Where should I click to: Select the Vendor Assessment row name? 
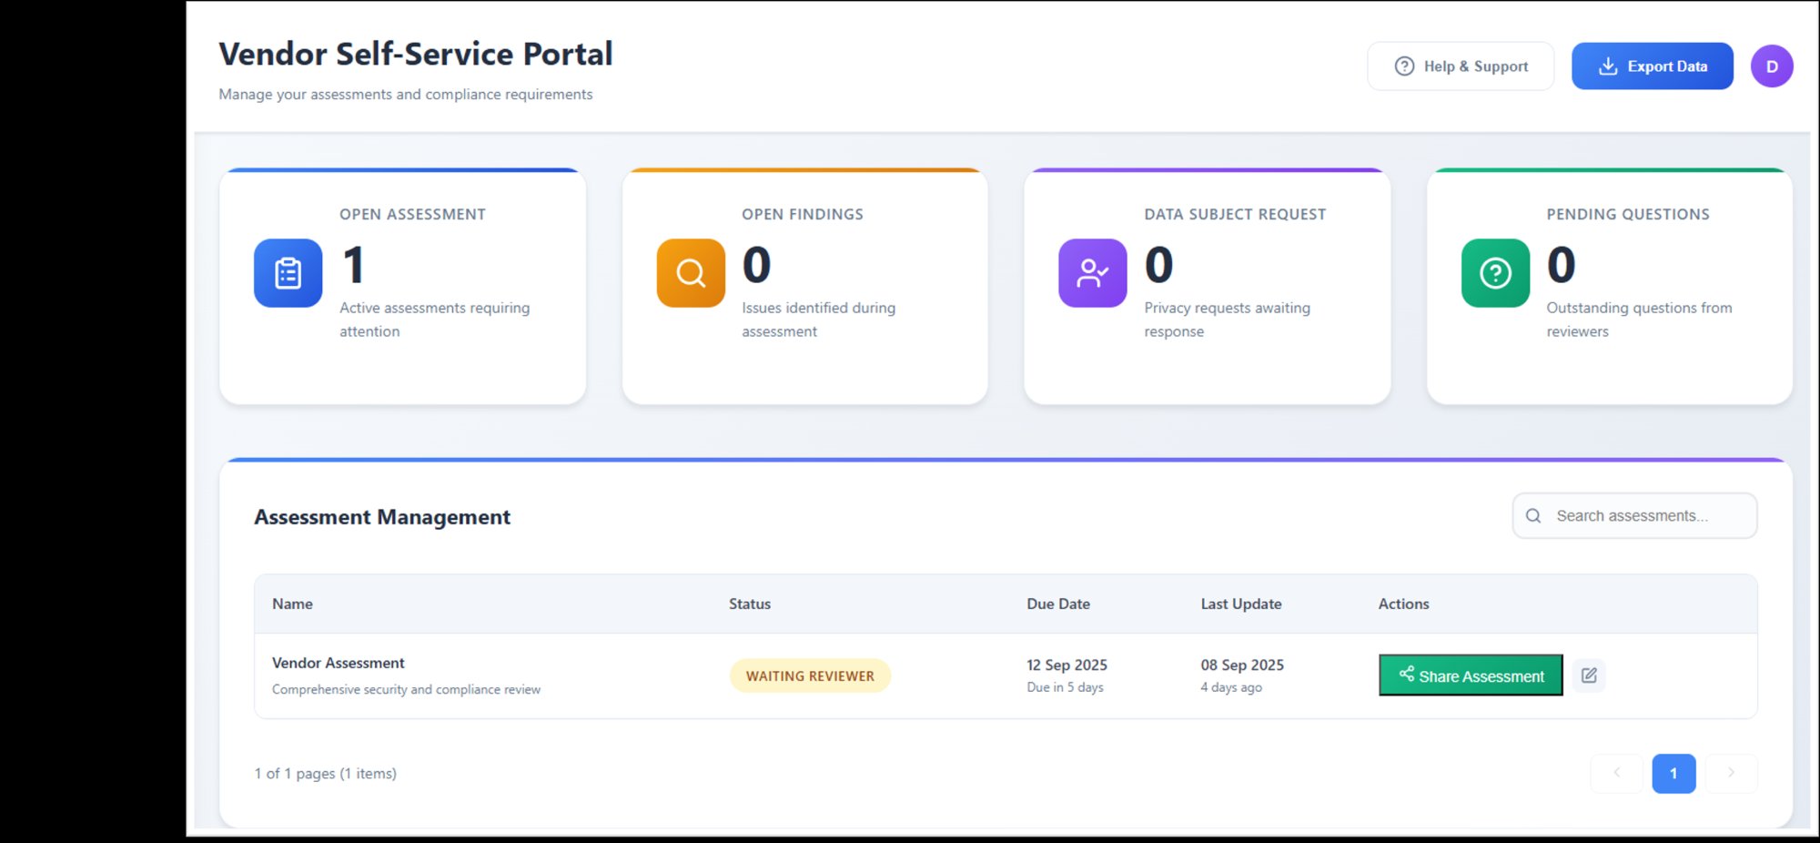[338, 663]
